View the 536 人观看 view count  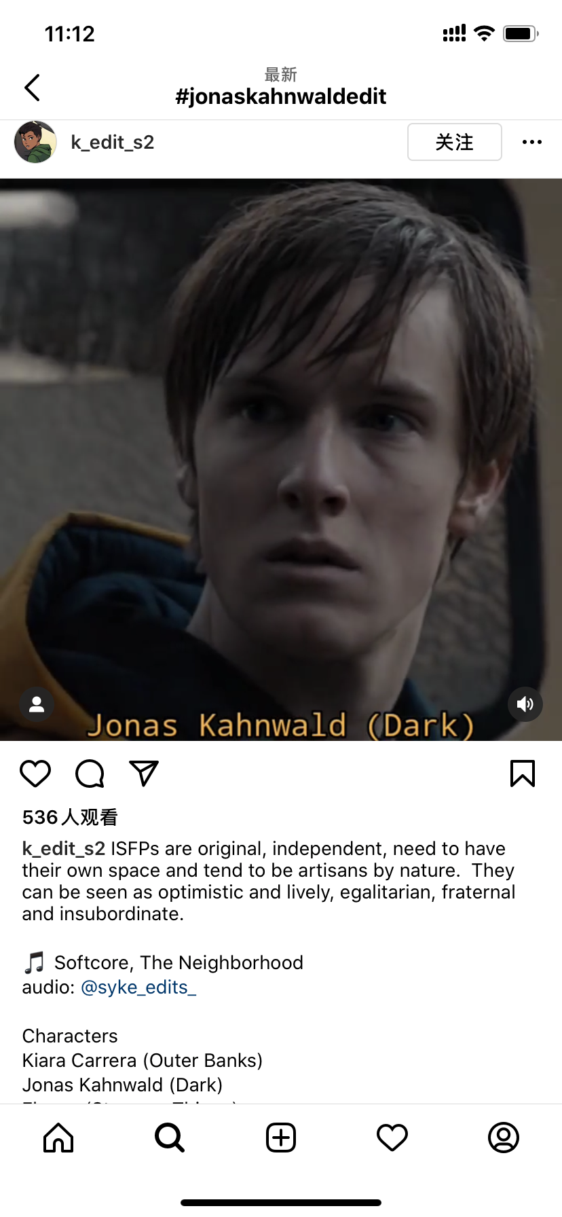pos(70,817)
